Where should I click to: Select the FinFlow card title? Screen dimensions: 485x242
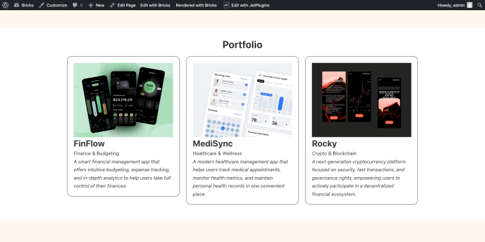89,144
